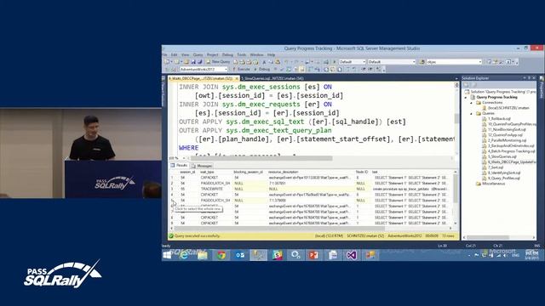
Task: Open the View menu
Action: coord(186,54)
